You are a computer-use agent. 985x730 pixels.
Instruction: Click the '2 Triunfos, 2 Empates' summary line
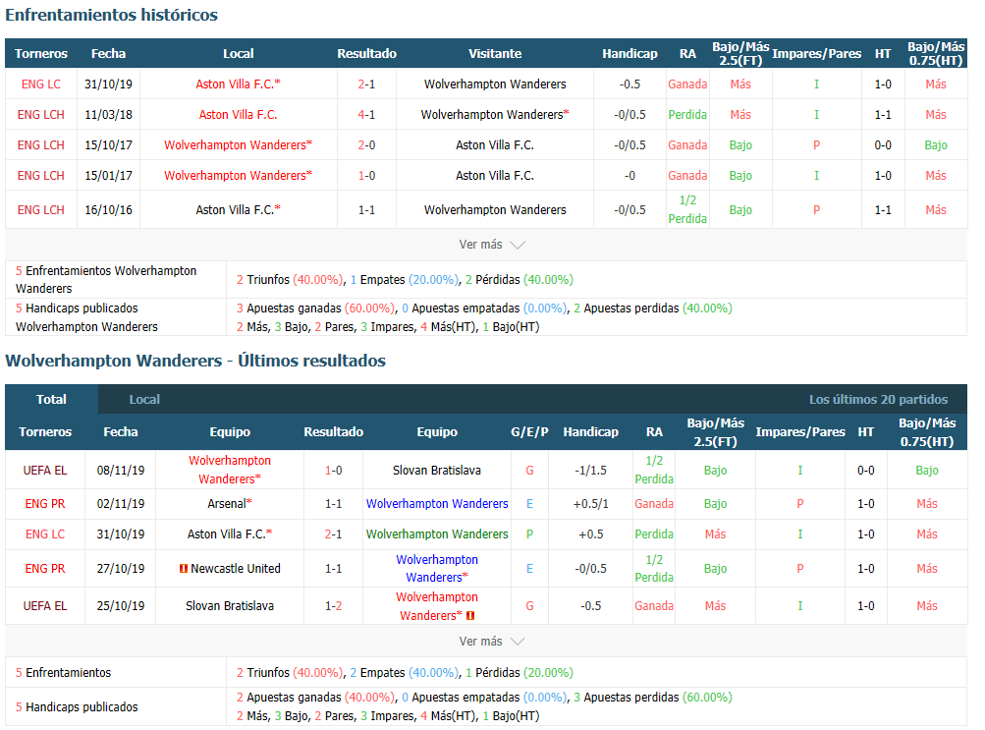405,673
